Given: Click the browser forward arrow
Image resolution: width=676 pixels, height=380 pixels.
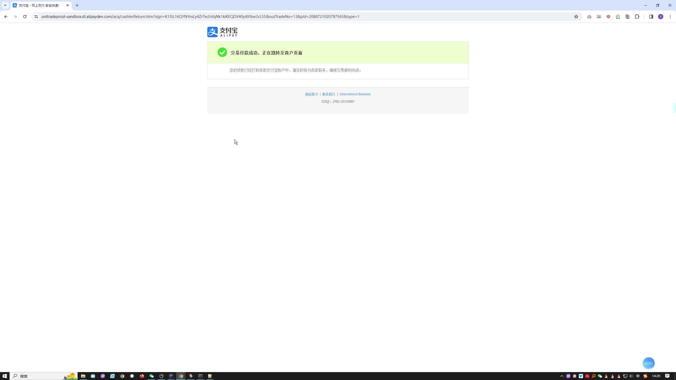Looking at the screenshot, I should click(15, 17).
